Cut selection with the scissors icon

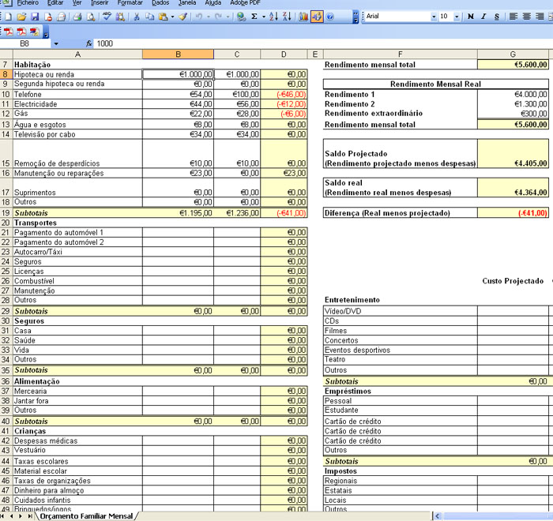137,17
